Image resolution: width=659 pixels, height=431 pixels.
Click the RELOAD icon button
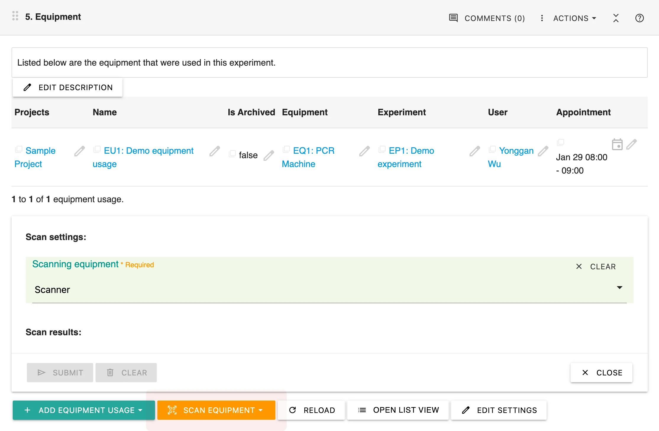[292, 410]
